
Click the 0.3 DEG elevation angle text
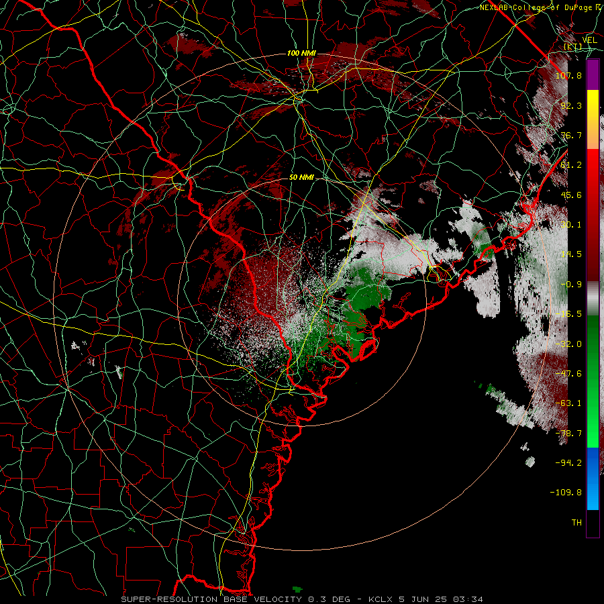click(x=329, y=599)
